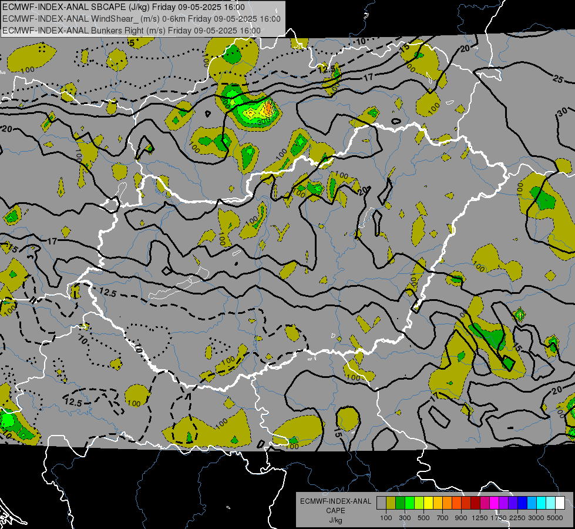Click the 700 tick label in the legend
Screen dimensions: 575x529
443,518
